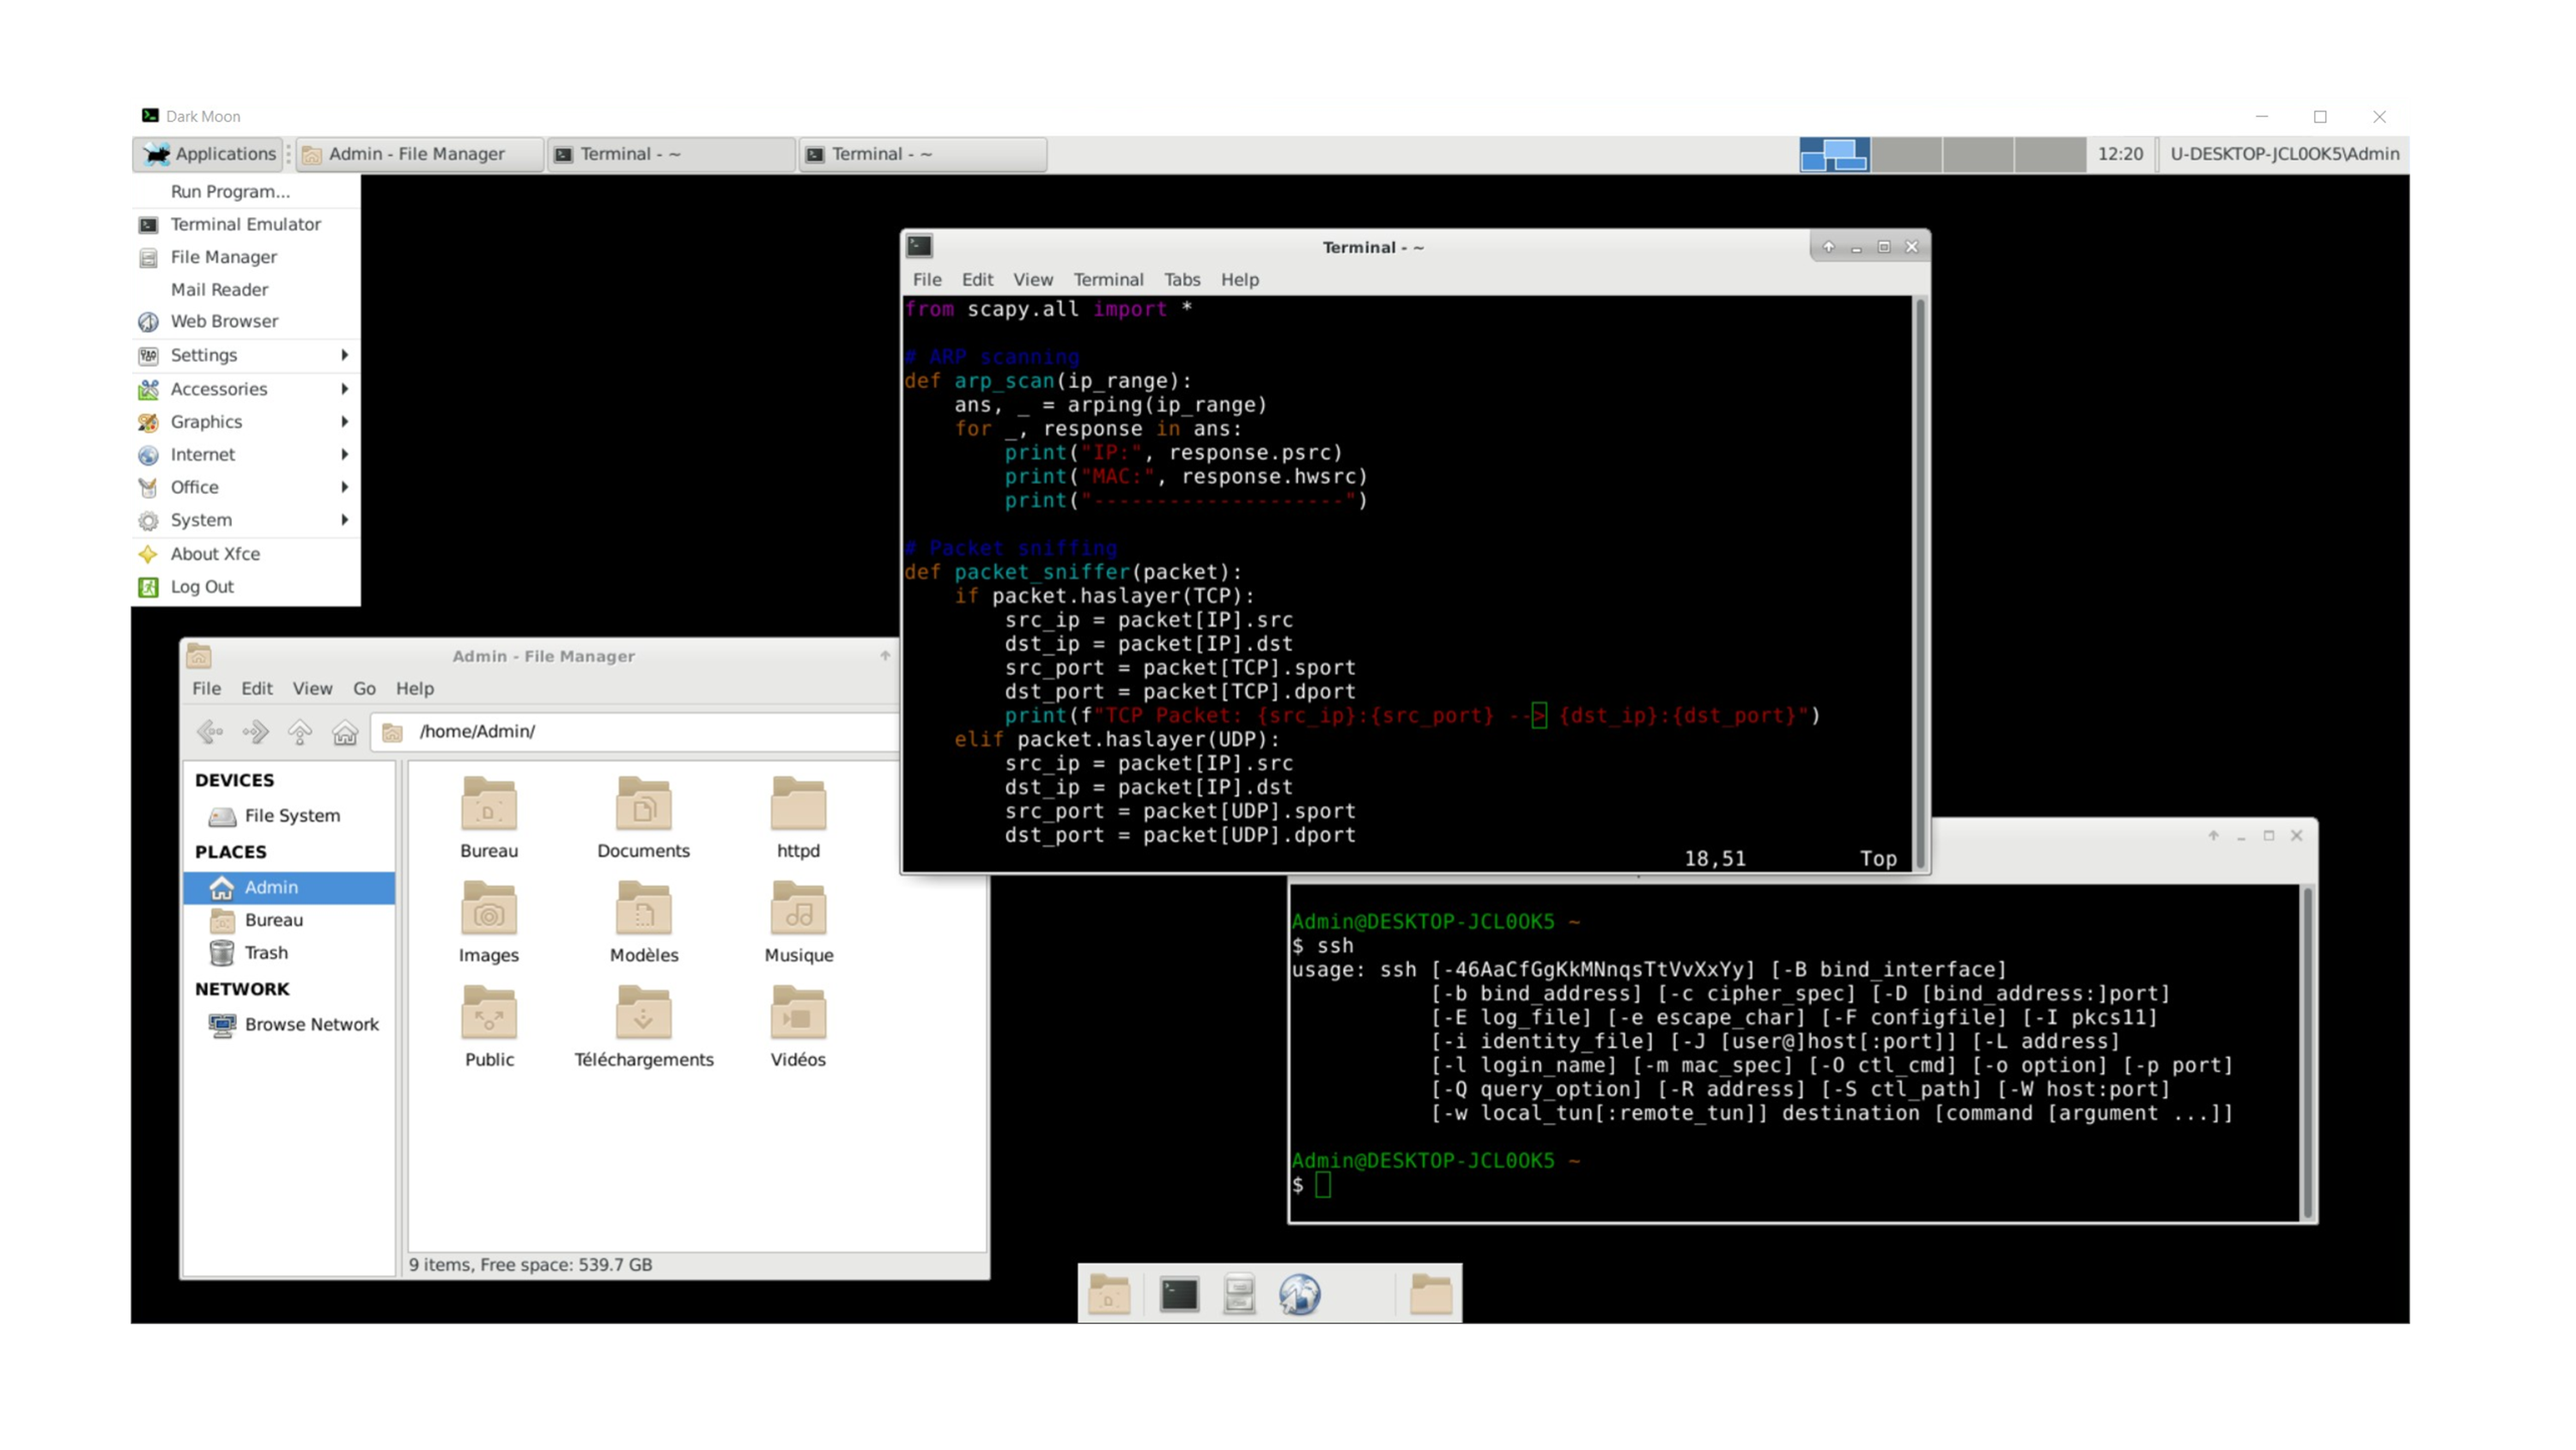2576x1450 pixels.
Task: Select Log Out from Applications menu
Action: pos(202,588)
